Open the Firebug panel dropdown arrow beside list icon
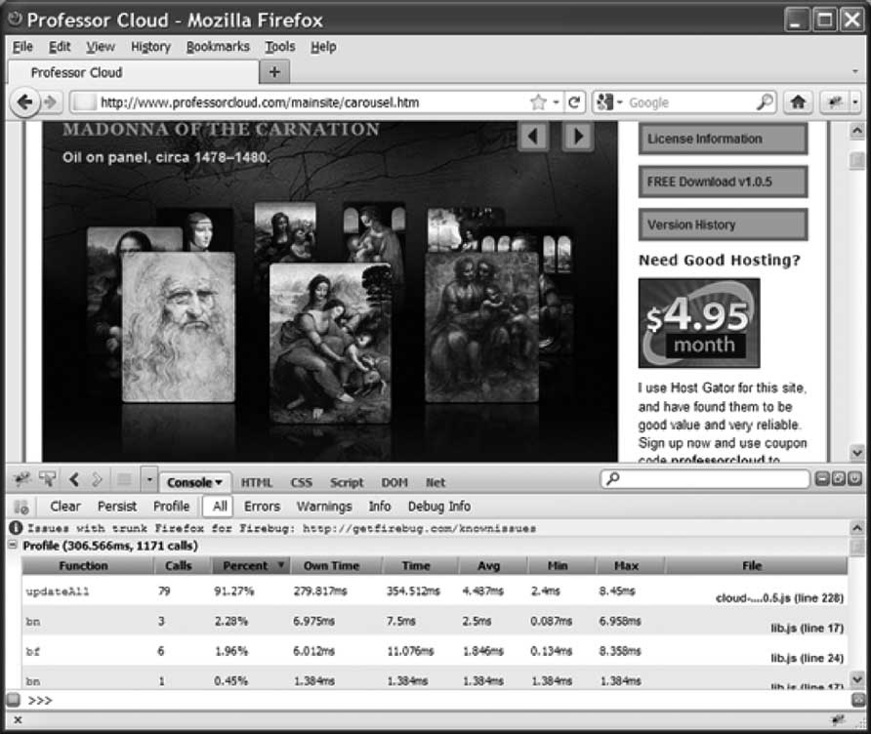Viewport: 871px width, 734px height. (x=148, y=479)
